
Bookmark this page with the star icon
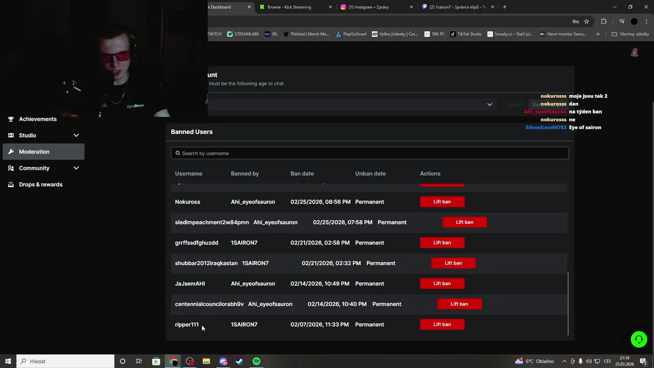click(x=587, y=21)
